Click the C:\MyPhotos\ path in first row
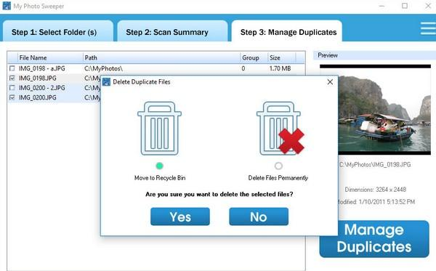 [103, 68]
